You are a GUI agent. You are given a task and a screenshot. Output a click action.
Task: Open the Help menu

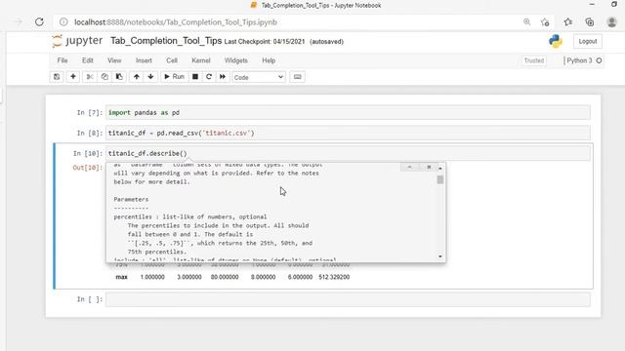[269, 60]
